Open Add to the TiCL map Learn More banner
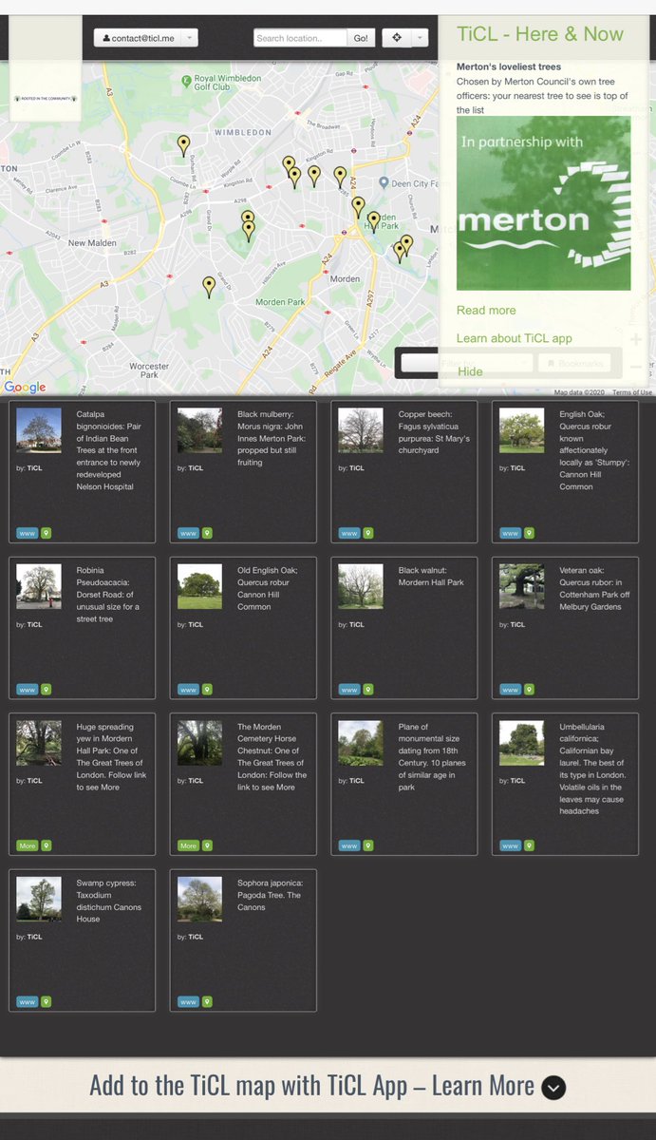656x1140 pixels. click(x=328, y=1086)
